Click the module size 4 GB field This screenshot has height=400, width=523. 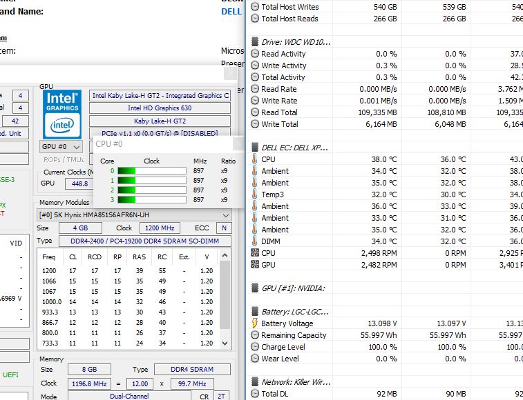(80, 228)
